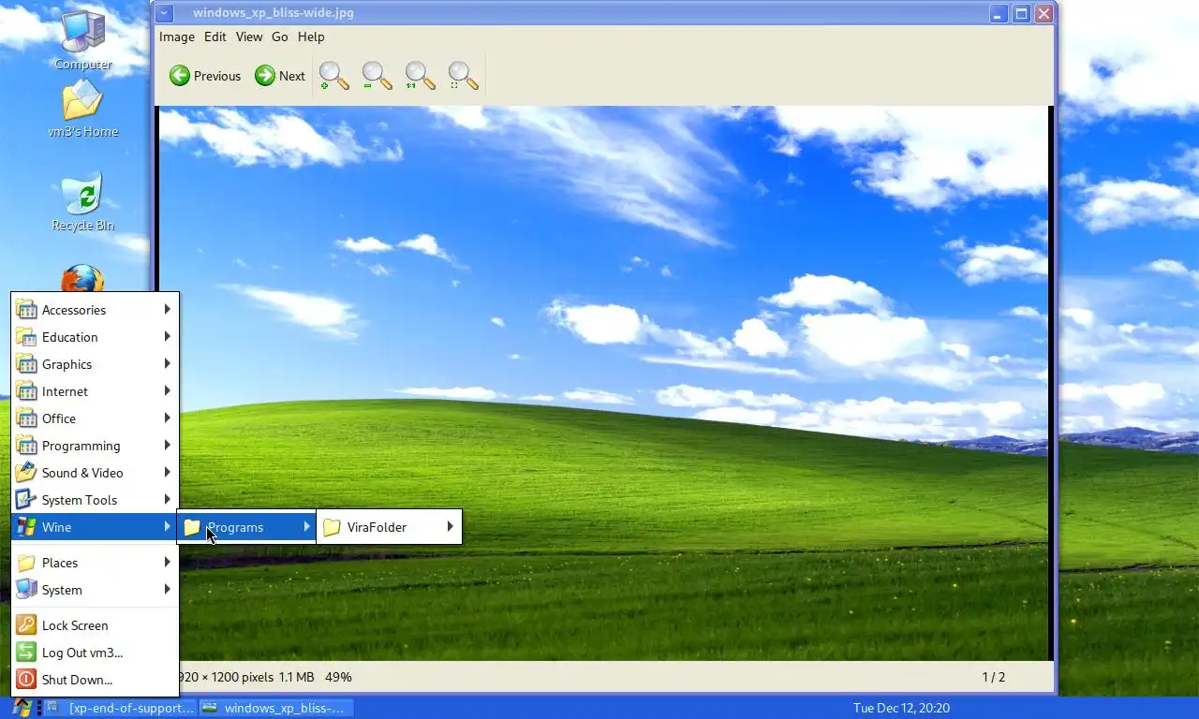This screenshot has width=1199, height=719.
Task: Click the start menu button on taskbar
Action: click(x=22, y=708)
